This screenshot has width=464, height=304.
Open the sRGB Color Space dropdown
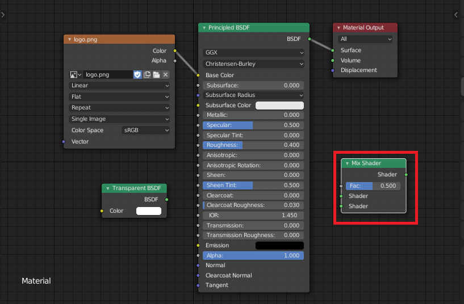(x=145, y=130)
